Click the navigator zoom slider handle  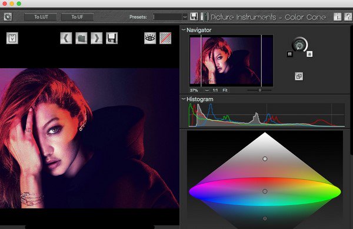click(x=260, y=90)
